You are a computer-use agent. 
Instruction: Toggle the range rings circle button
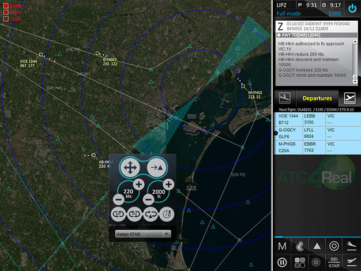pyautogui.click(x=333, y=246)
